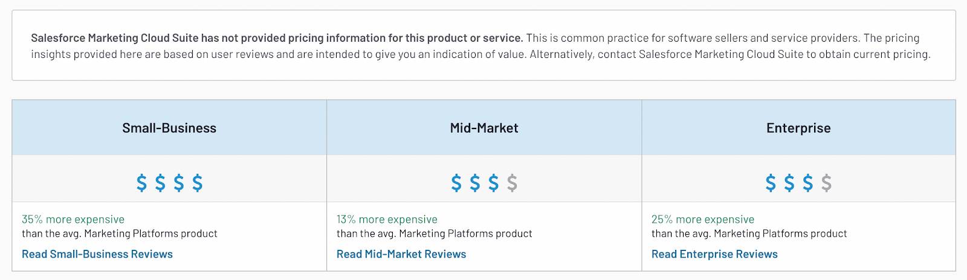Image resolution: width=967 pixels, height=280 pixels.
Task: Click the first dollar sign under Small-Business
Action: point(141,182)
